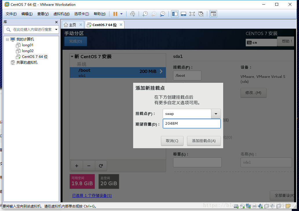This screenshot has height=211, width=299.
Task: Click the CD/DVD drive status bar icon
Action: (242, 206)
